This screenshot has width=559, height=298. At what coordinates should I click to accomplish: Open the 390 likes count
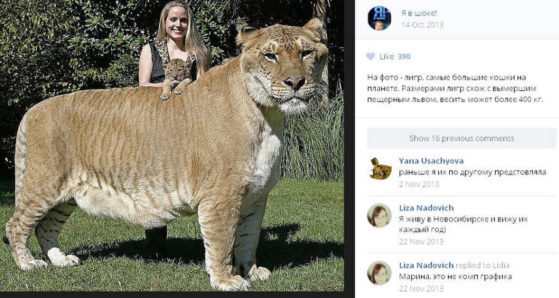coord(404,56)
